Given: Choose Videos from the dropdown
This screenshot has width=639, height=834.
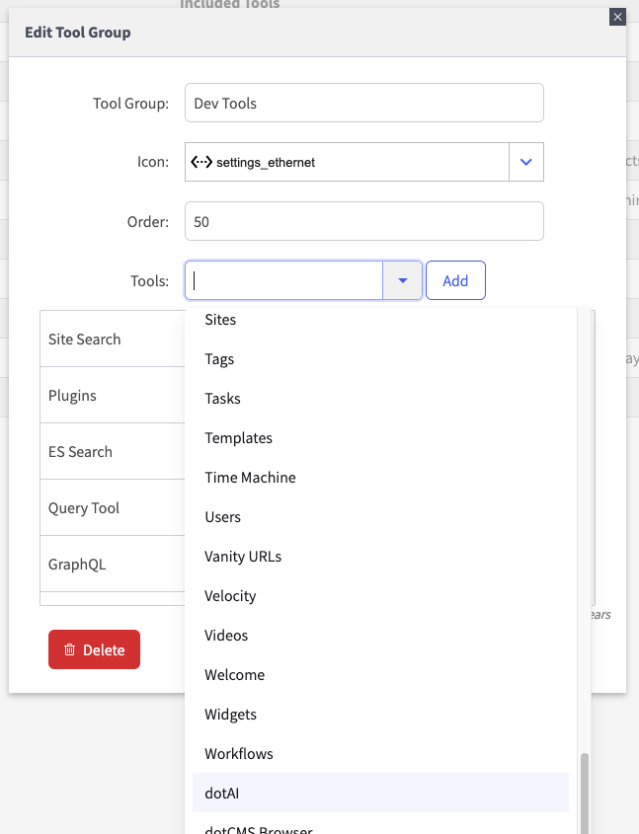Looking at the screenshot, I should coord(226,635).
